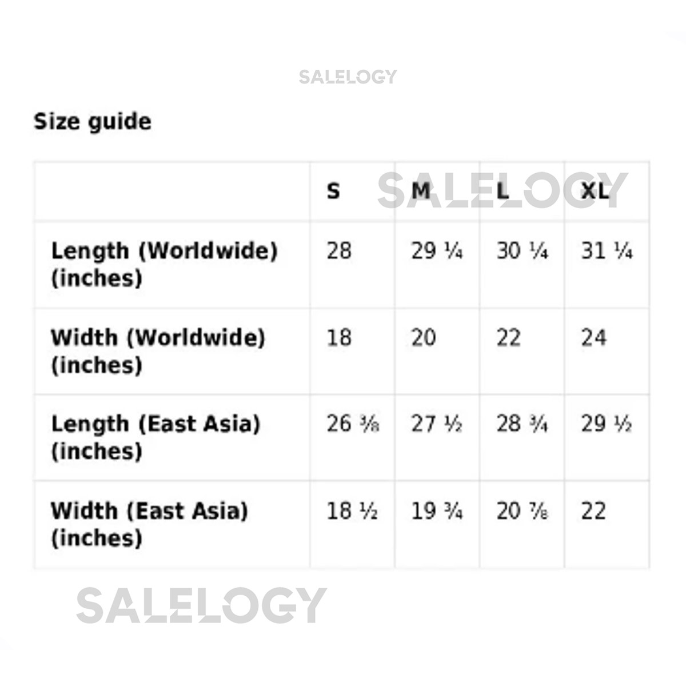686x682 pixels.
Task: Click the "Size guide" heading
Action: (x=93, y=122)
